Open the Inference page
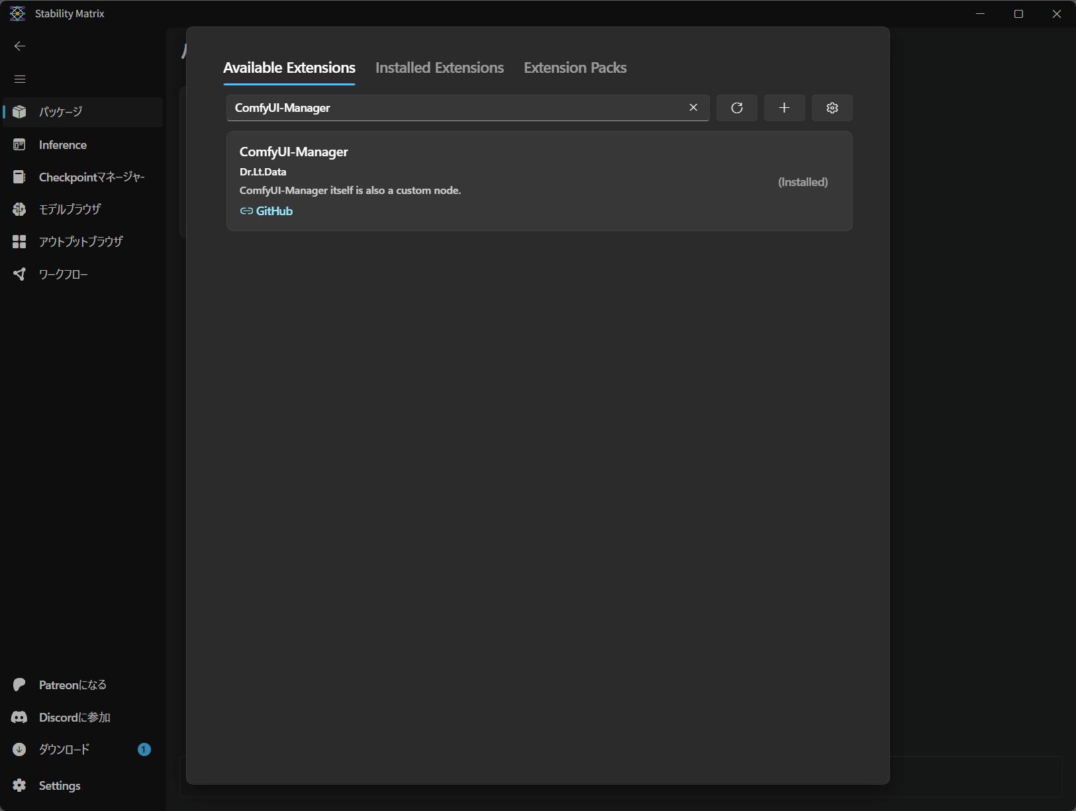Screen dimensions: 1076x811 coord(62,145)
